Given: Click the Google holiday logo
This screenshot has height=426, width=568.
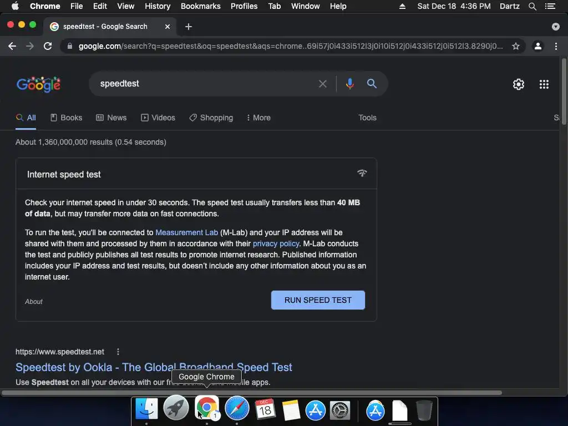Looking at the screenshot, I should [38, 84].
